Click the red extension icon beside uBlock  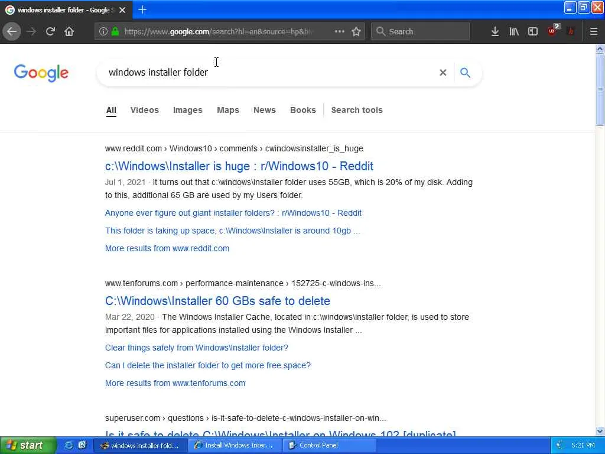[x=571, y=31]
